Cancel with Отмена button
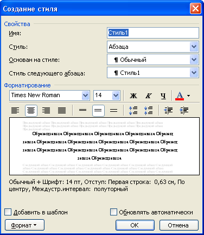The width and height of the screenshot is (204, 235). (178, 225)
